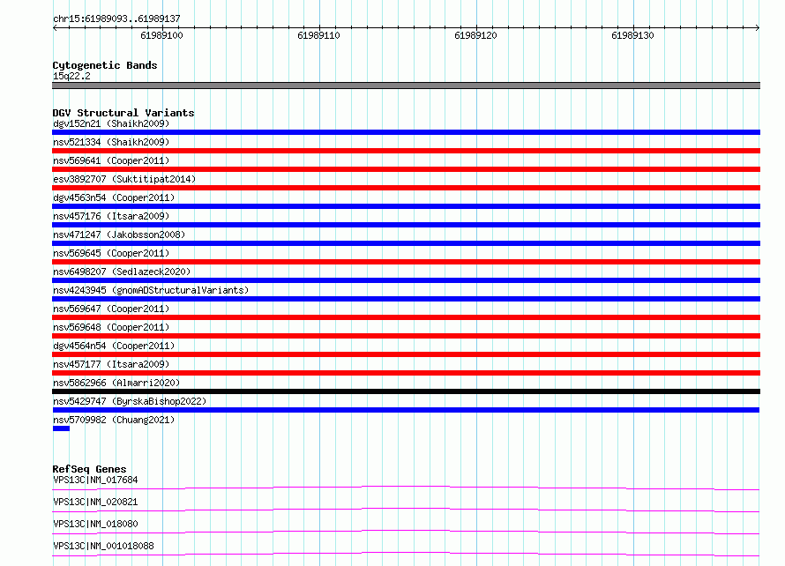Image resolution: width=785 pixels, height=566 pixels.
Task: Click the nsv569645 (Cooper2011) label
Action: tap(111, 253)
